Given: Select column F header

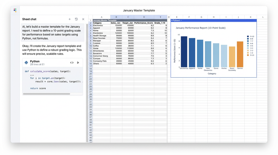Looking at the screenshot, I should coord(189,17).
